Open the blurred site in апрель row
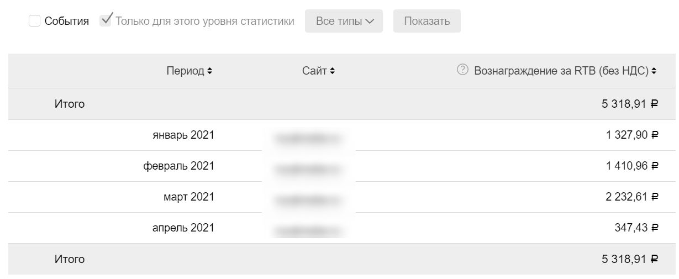Image resolution: width=679 pixels, height=279 pixels. point(308,228)
